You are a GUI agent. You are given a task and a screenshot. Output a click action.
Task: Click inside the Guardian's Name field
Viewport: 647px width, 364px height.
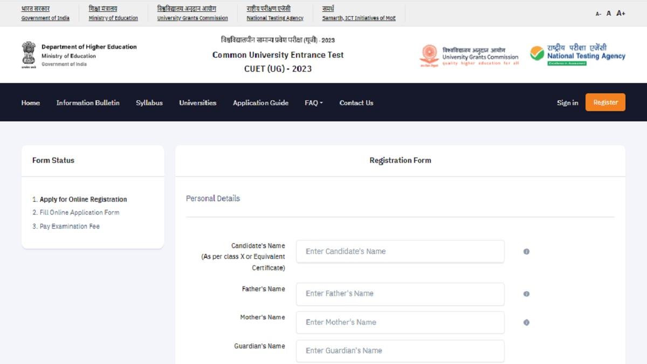pos(400,351)
